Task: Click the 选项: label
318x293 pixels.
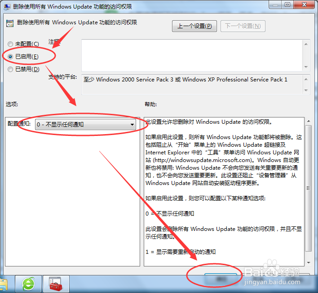Action: pyautogui.click(x=12, y=104)
